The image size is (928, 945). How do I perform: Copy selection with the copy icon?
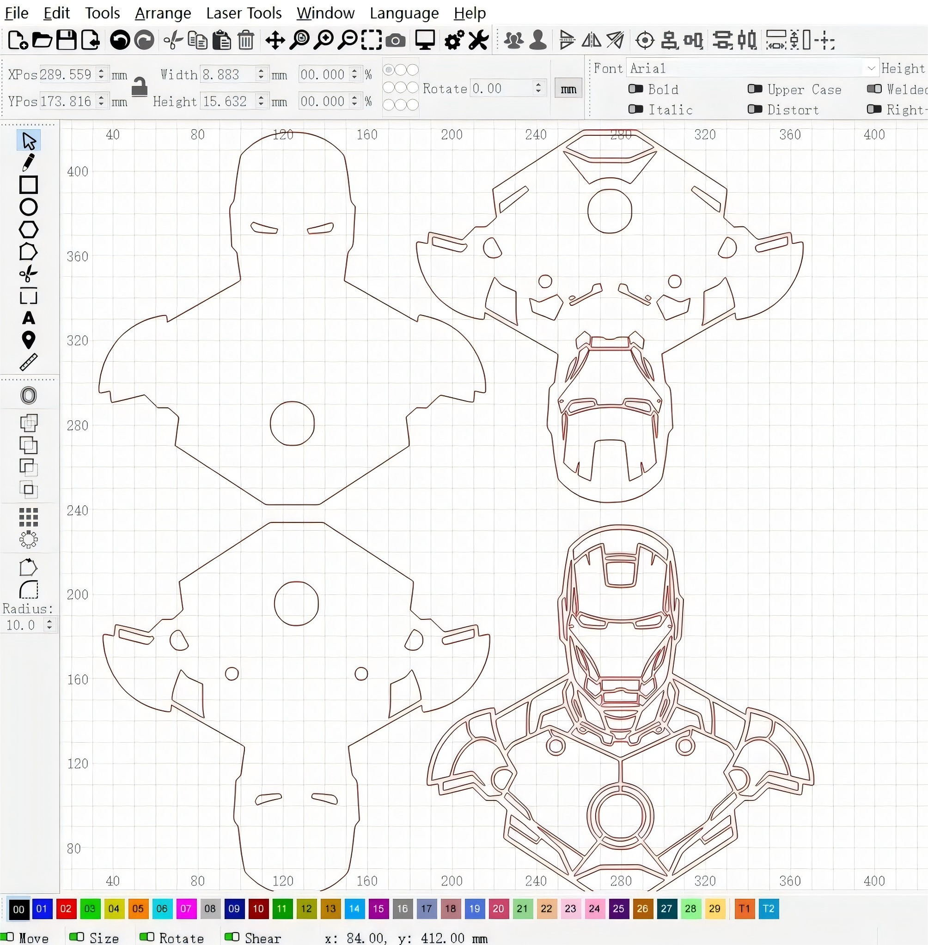click(x=197, y=40)
